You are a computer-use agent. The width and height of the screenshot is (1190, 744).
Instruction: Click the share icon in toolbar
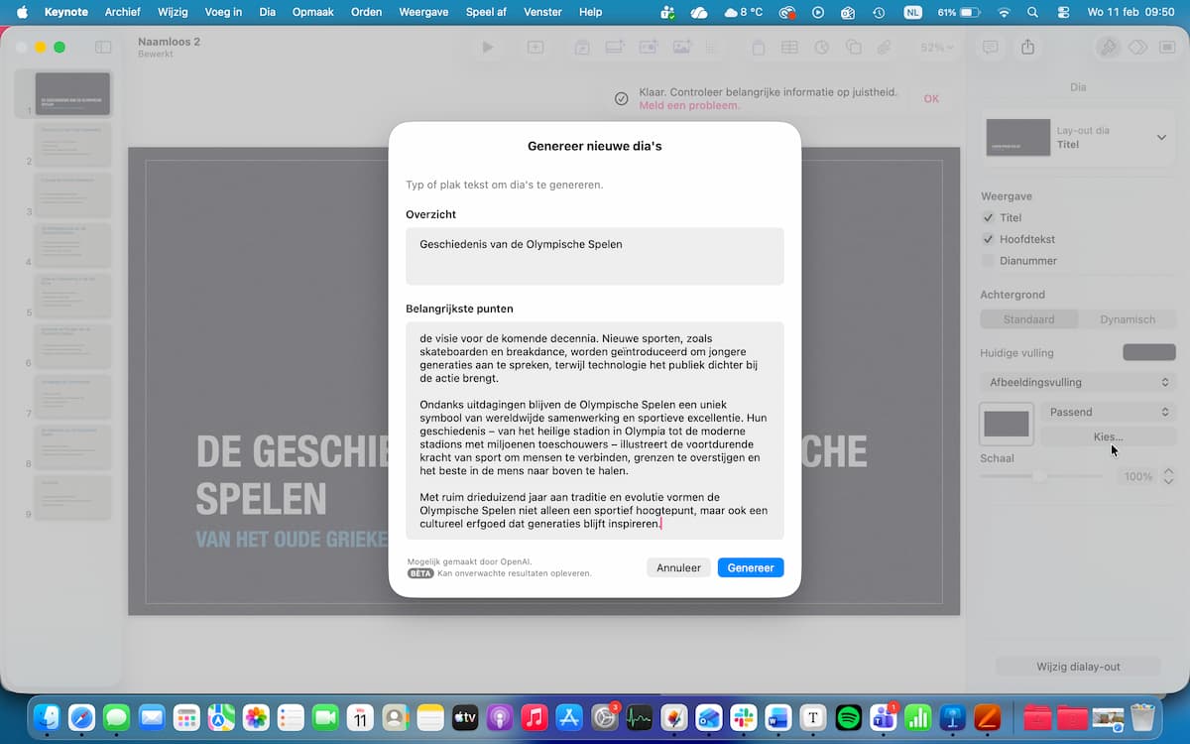pos(1027,48)
